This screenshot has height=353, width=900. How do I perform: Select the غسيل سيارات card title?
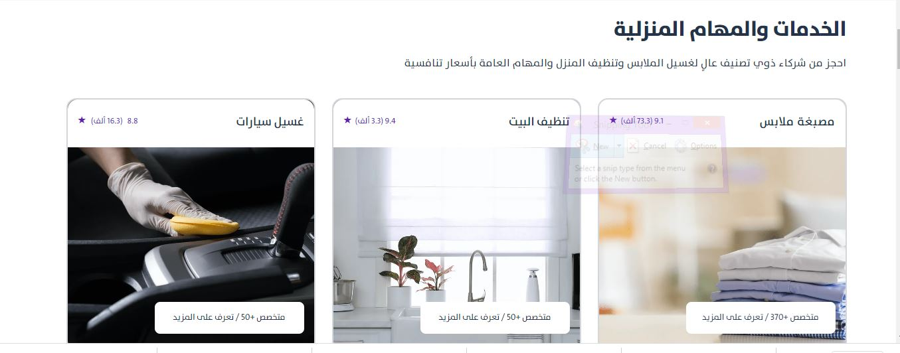[270, 121]
